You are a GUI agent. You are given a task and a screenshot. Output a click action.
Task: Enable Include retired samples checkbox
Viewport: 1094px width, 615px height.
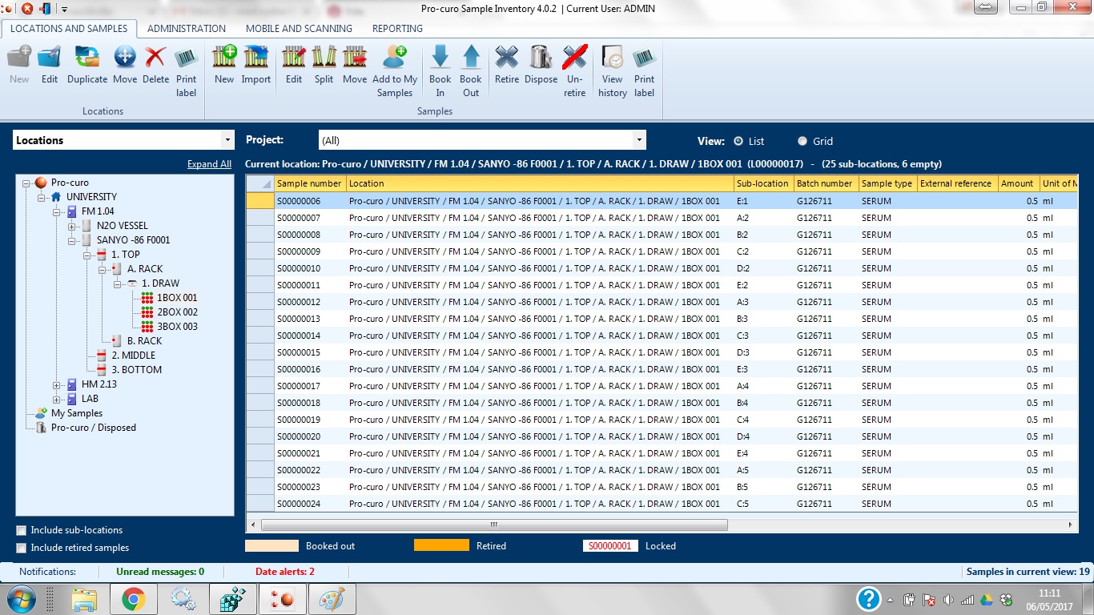[21, 548]
